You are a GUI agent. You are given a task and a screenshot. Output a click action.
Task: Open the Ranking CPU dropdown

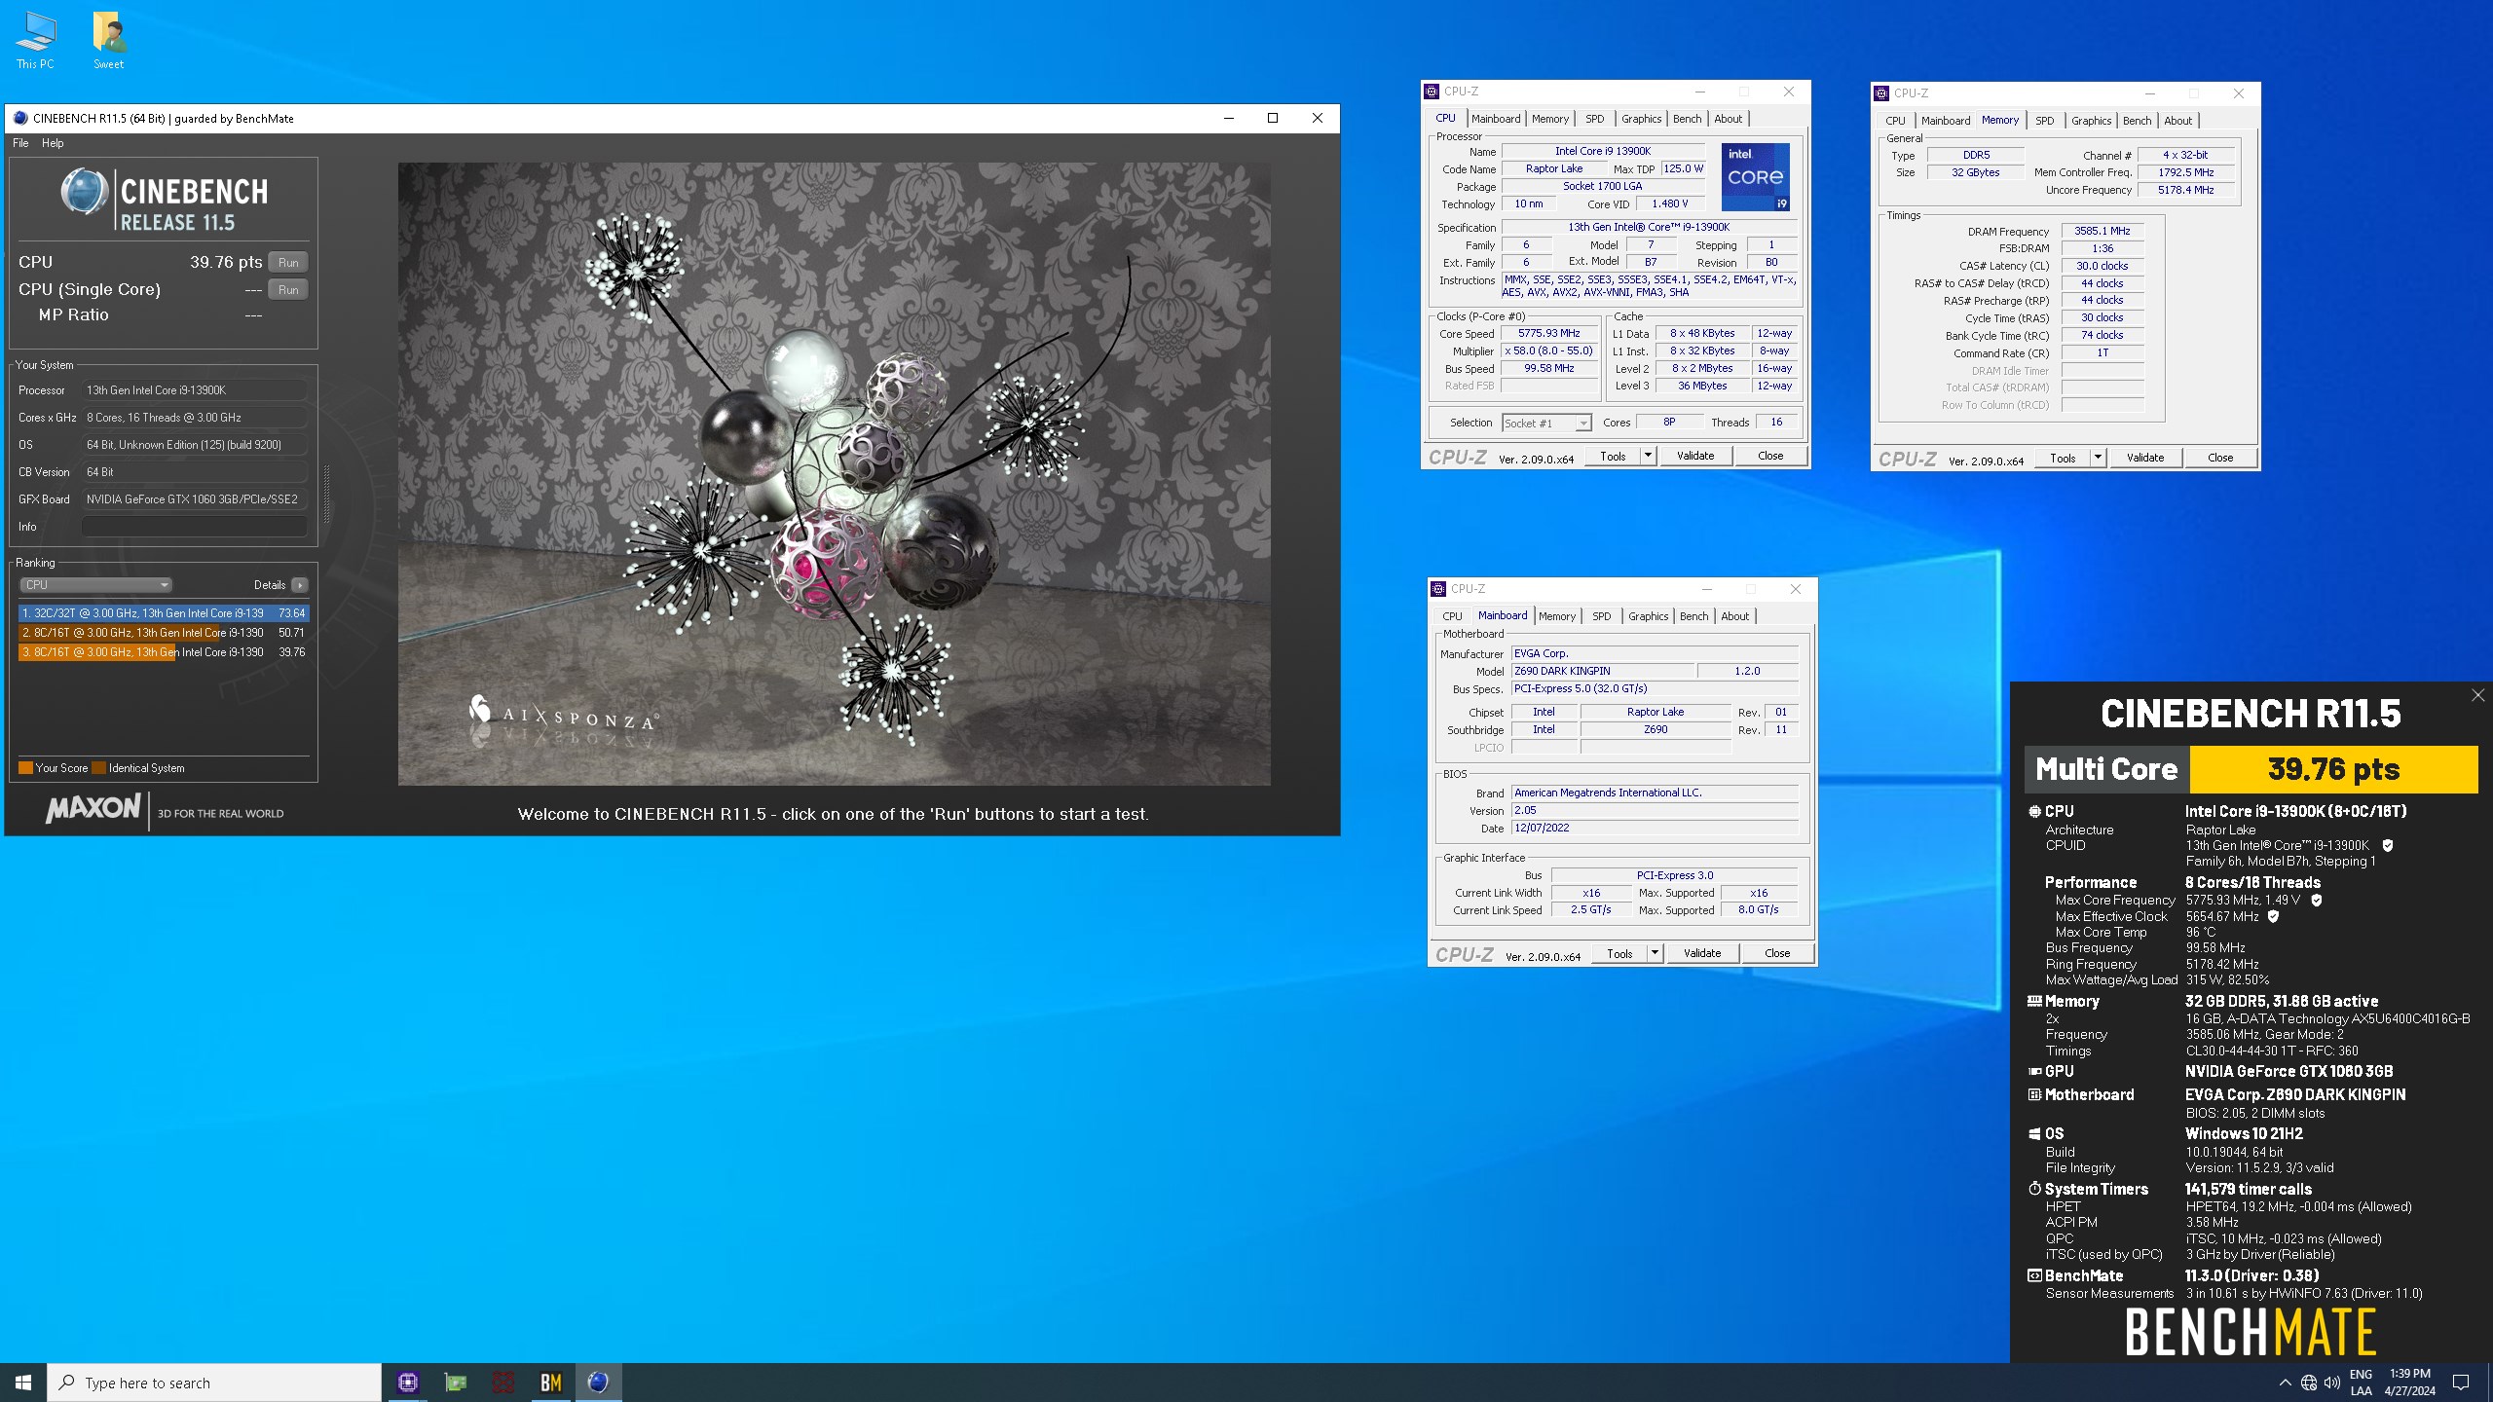pos(95,585)
